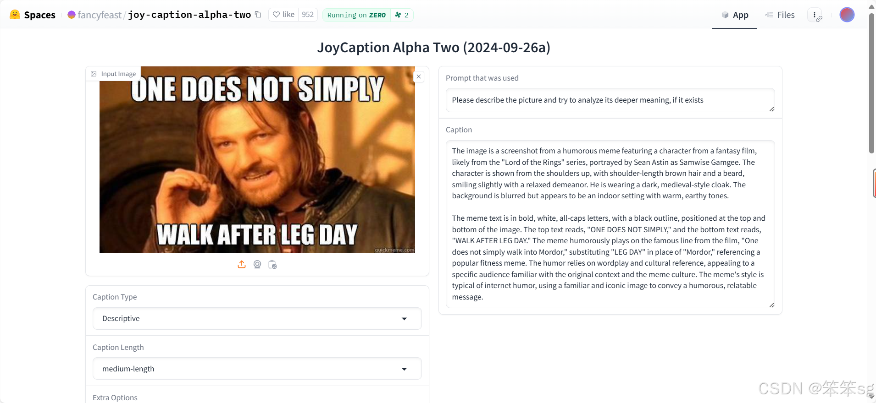Copy the space name with the copy icon
876x403 pixels.
[258, 15]
